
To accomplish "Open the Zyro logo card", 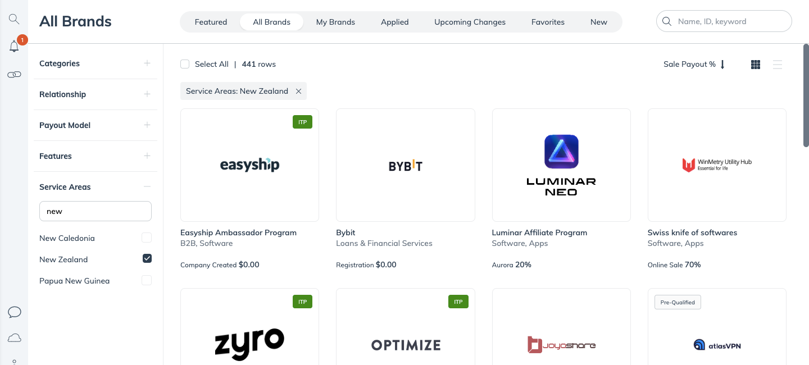I will pos(249,326).
